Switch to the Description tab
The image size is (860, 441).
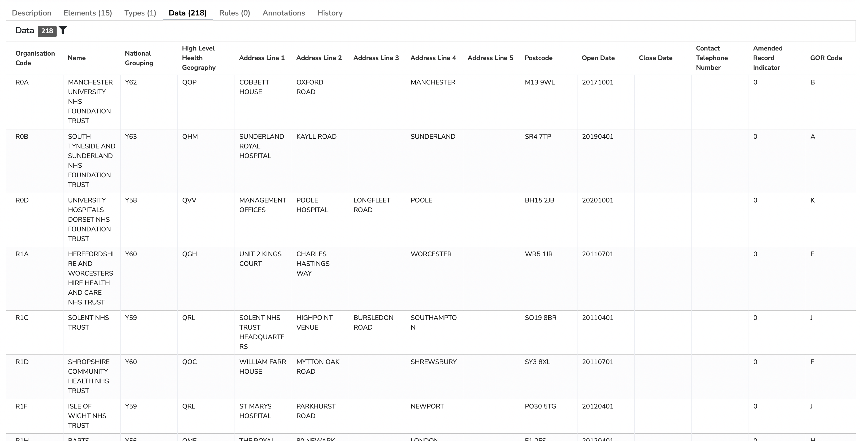coord(31,13)
